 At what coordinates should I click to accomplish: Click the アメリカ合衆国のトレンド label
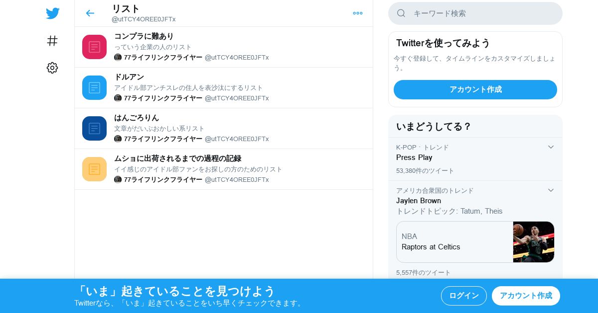pyautogui.click(x=435, y=191)
